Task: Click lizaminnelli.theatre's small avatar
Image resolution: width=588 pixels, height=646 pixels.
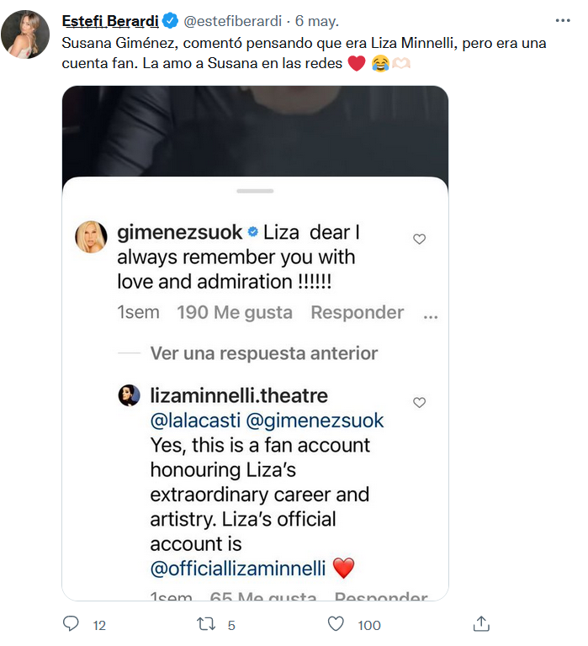Action: tap(129, 395)
